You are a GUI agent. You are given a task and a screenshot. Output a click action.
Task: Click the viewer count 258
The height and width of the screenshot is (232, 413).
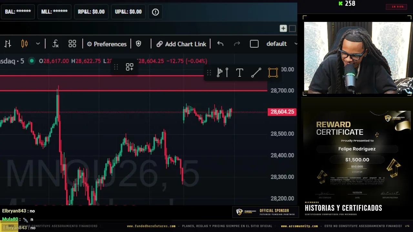click(x=350, y=4)
